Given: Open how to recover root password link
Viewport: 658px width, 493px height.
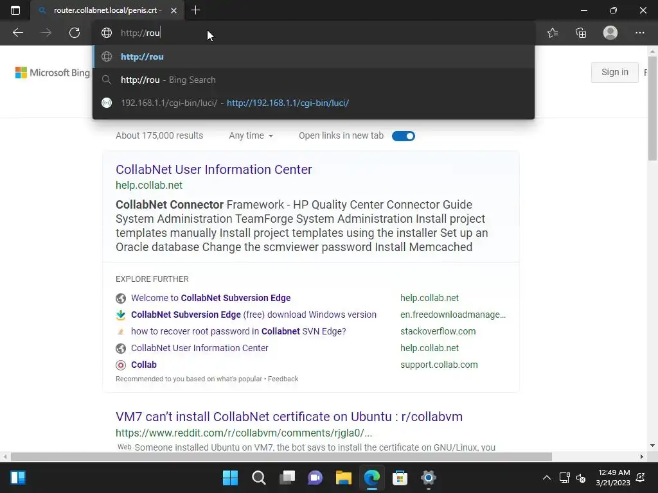Looking at the screenshot, I should (x=238, y=332).
